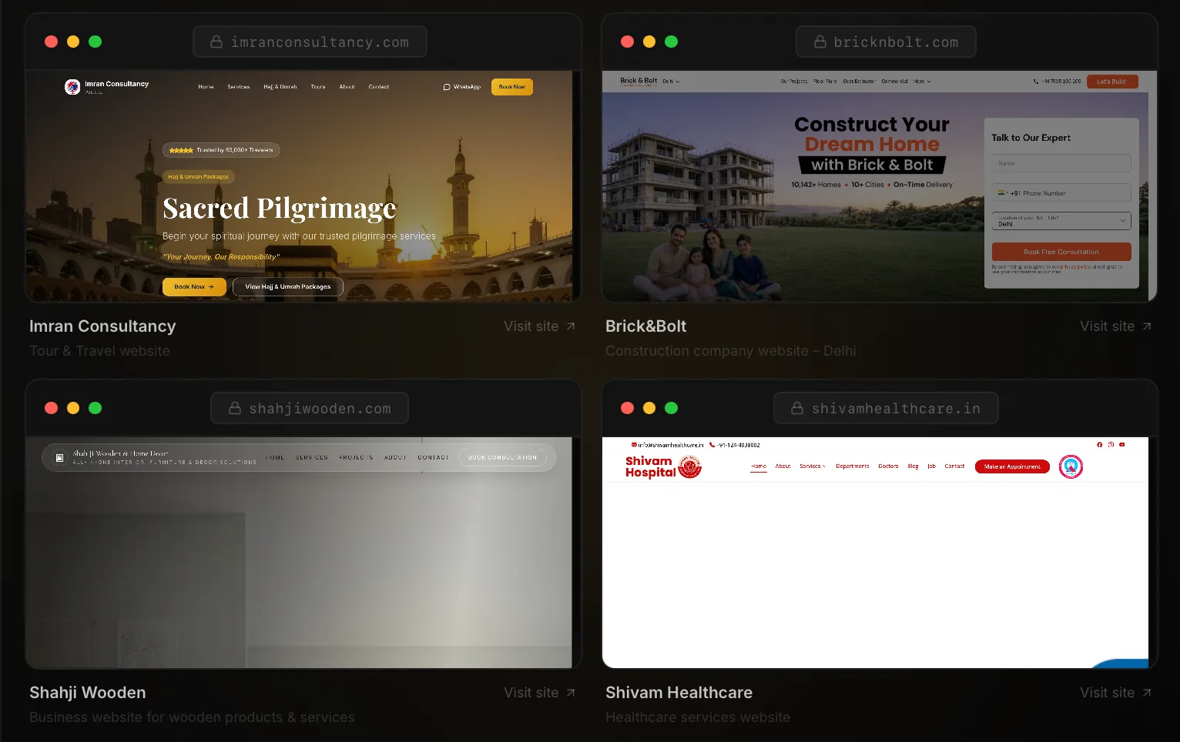Click Book Free Consultation button
Screen dimensions: 1180x742
click(x=1061, y=252)
